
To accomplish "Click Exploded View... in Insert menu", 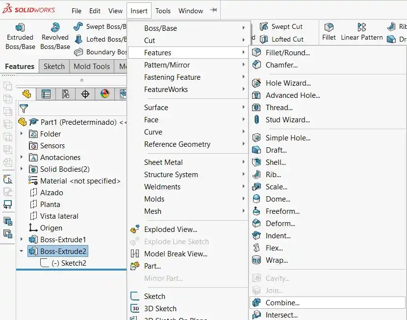I will click(x=188, y=229).
